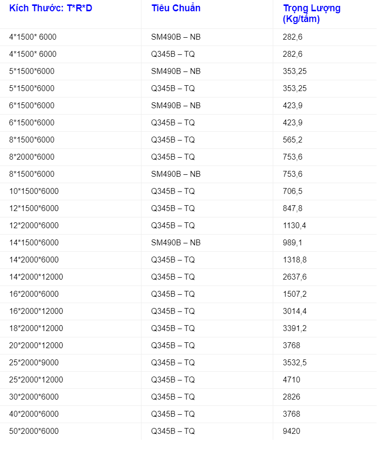Click the 25*2000*9000 size cell
Viewport: 380px width, 451px height.
34,363
